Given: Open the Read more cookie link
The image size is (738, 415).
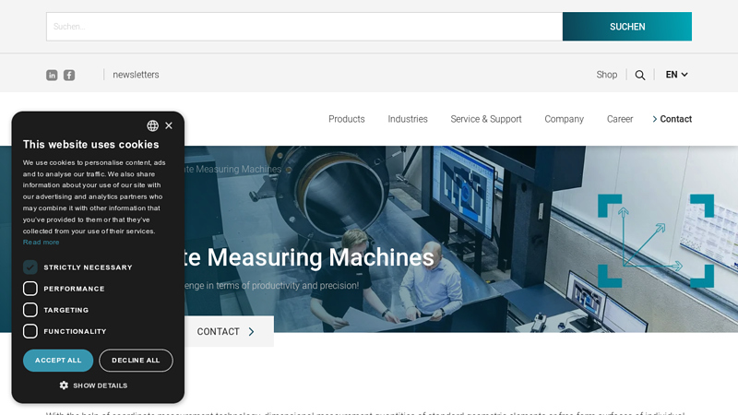Looking at the screenshot, I should point(41,243).
